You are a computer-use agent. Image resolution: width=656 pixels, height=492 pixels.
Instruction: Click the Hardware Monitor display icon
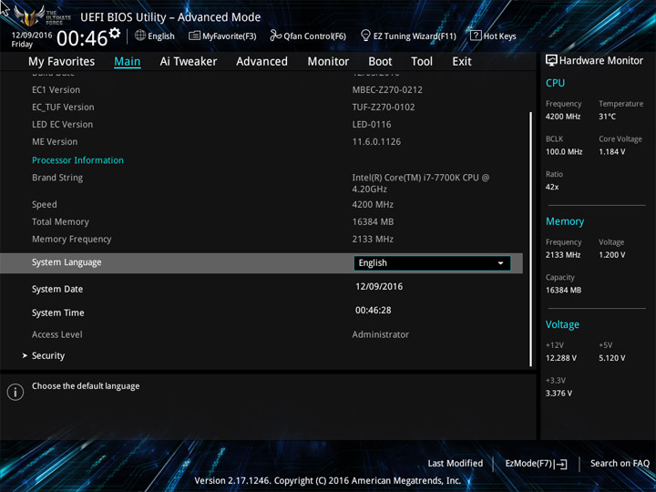point(551,60)
